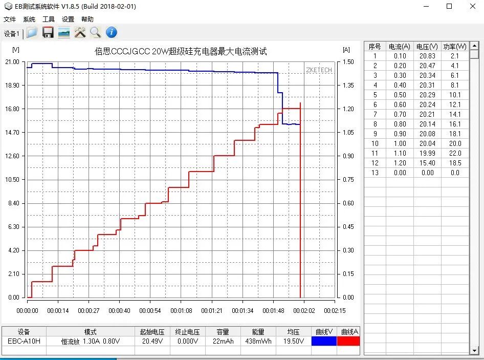Image resolution: width=484 pixels, height=360 pixels.
Task: Click the 设备 header in the bottom table
Action: [x=24, y=332]
